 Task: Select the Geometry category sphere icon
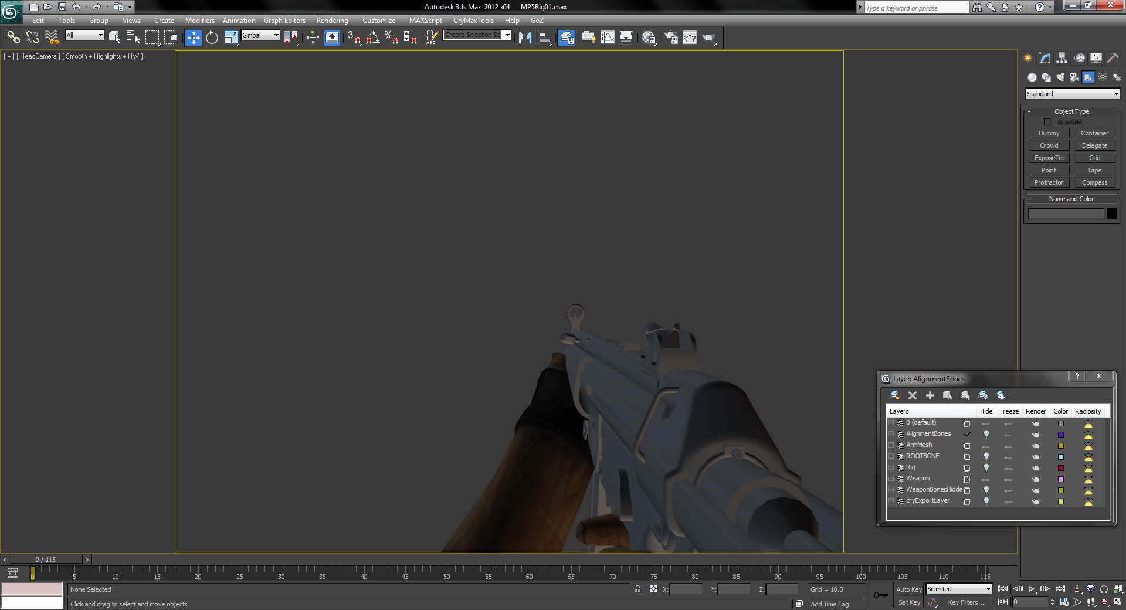pos(1032,77)
